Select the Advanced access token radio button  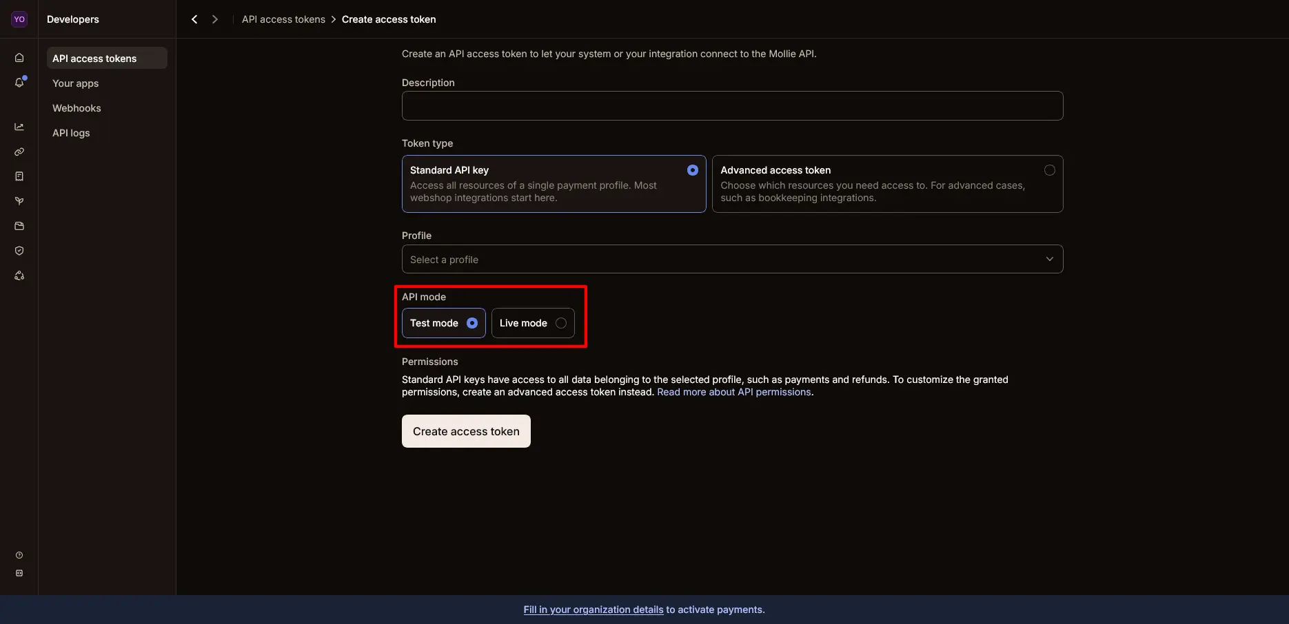point(1050,170)
